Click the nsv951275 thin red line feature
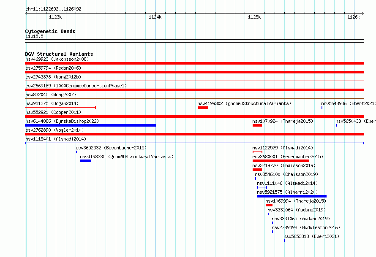 pos(60,108)
